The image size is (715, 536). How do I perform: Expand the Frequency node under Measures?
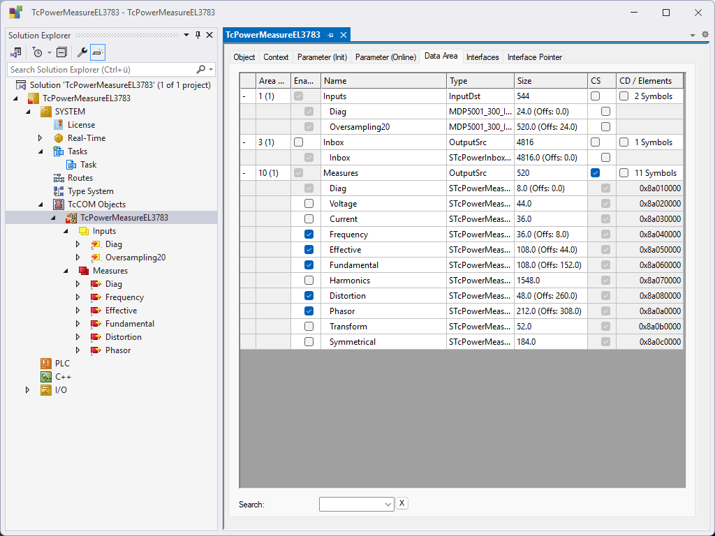click(78, 297)
